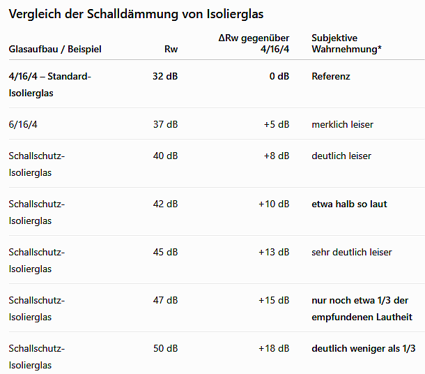Click the '32 dB' Rw value
This screenshot has height=374, width=425.
[165, 76]
